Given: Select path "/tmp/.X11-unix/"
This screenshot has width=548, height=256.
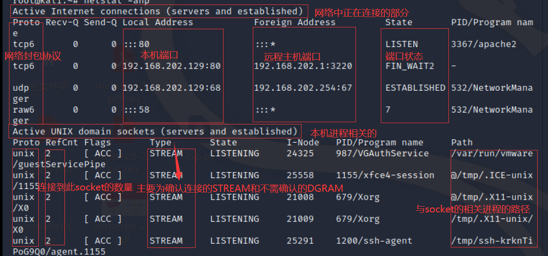Looking at the screenshot, I should 492,219.
